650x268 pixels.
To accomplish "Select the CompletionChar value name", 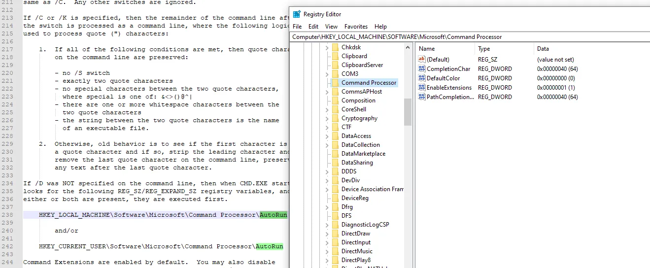I will [448, 69].
